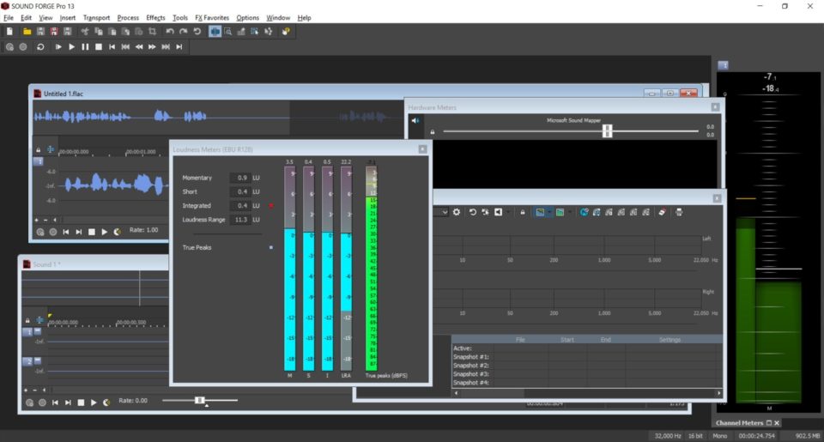Click Rewind in the main transport bar
824x442 pixels.
[139, 47]
